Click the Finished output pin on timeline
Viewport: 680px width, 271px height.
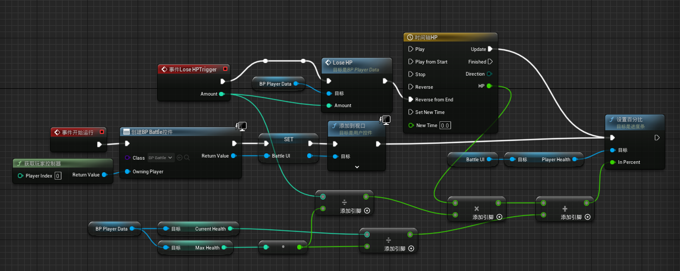pos(490,62)
